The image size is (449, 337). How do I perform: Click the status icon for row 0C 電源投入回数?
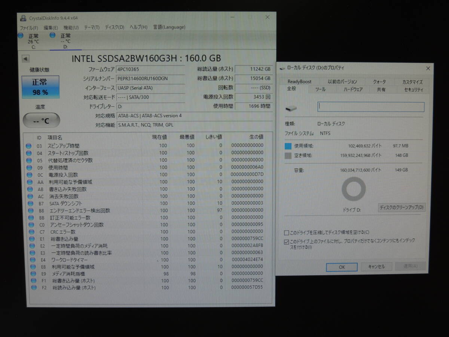[x=29, y=174]
